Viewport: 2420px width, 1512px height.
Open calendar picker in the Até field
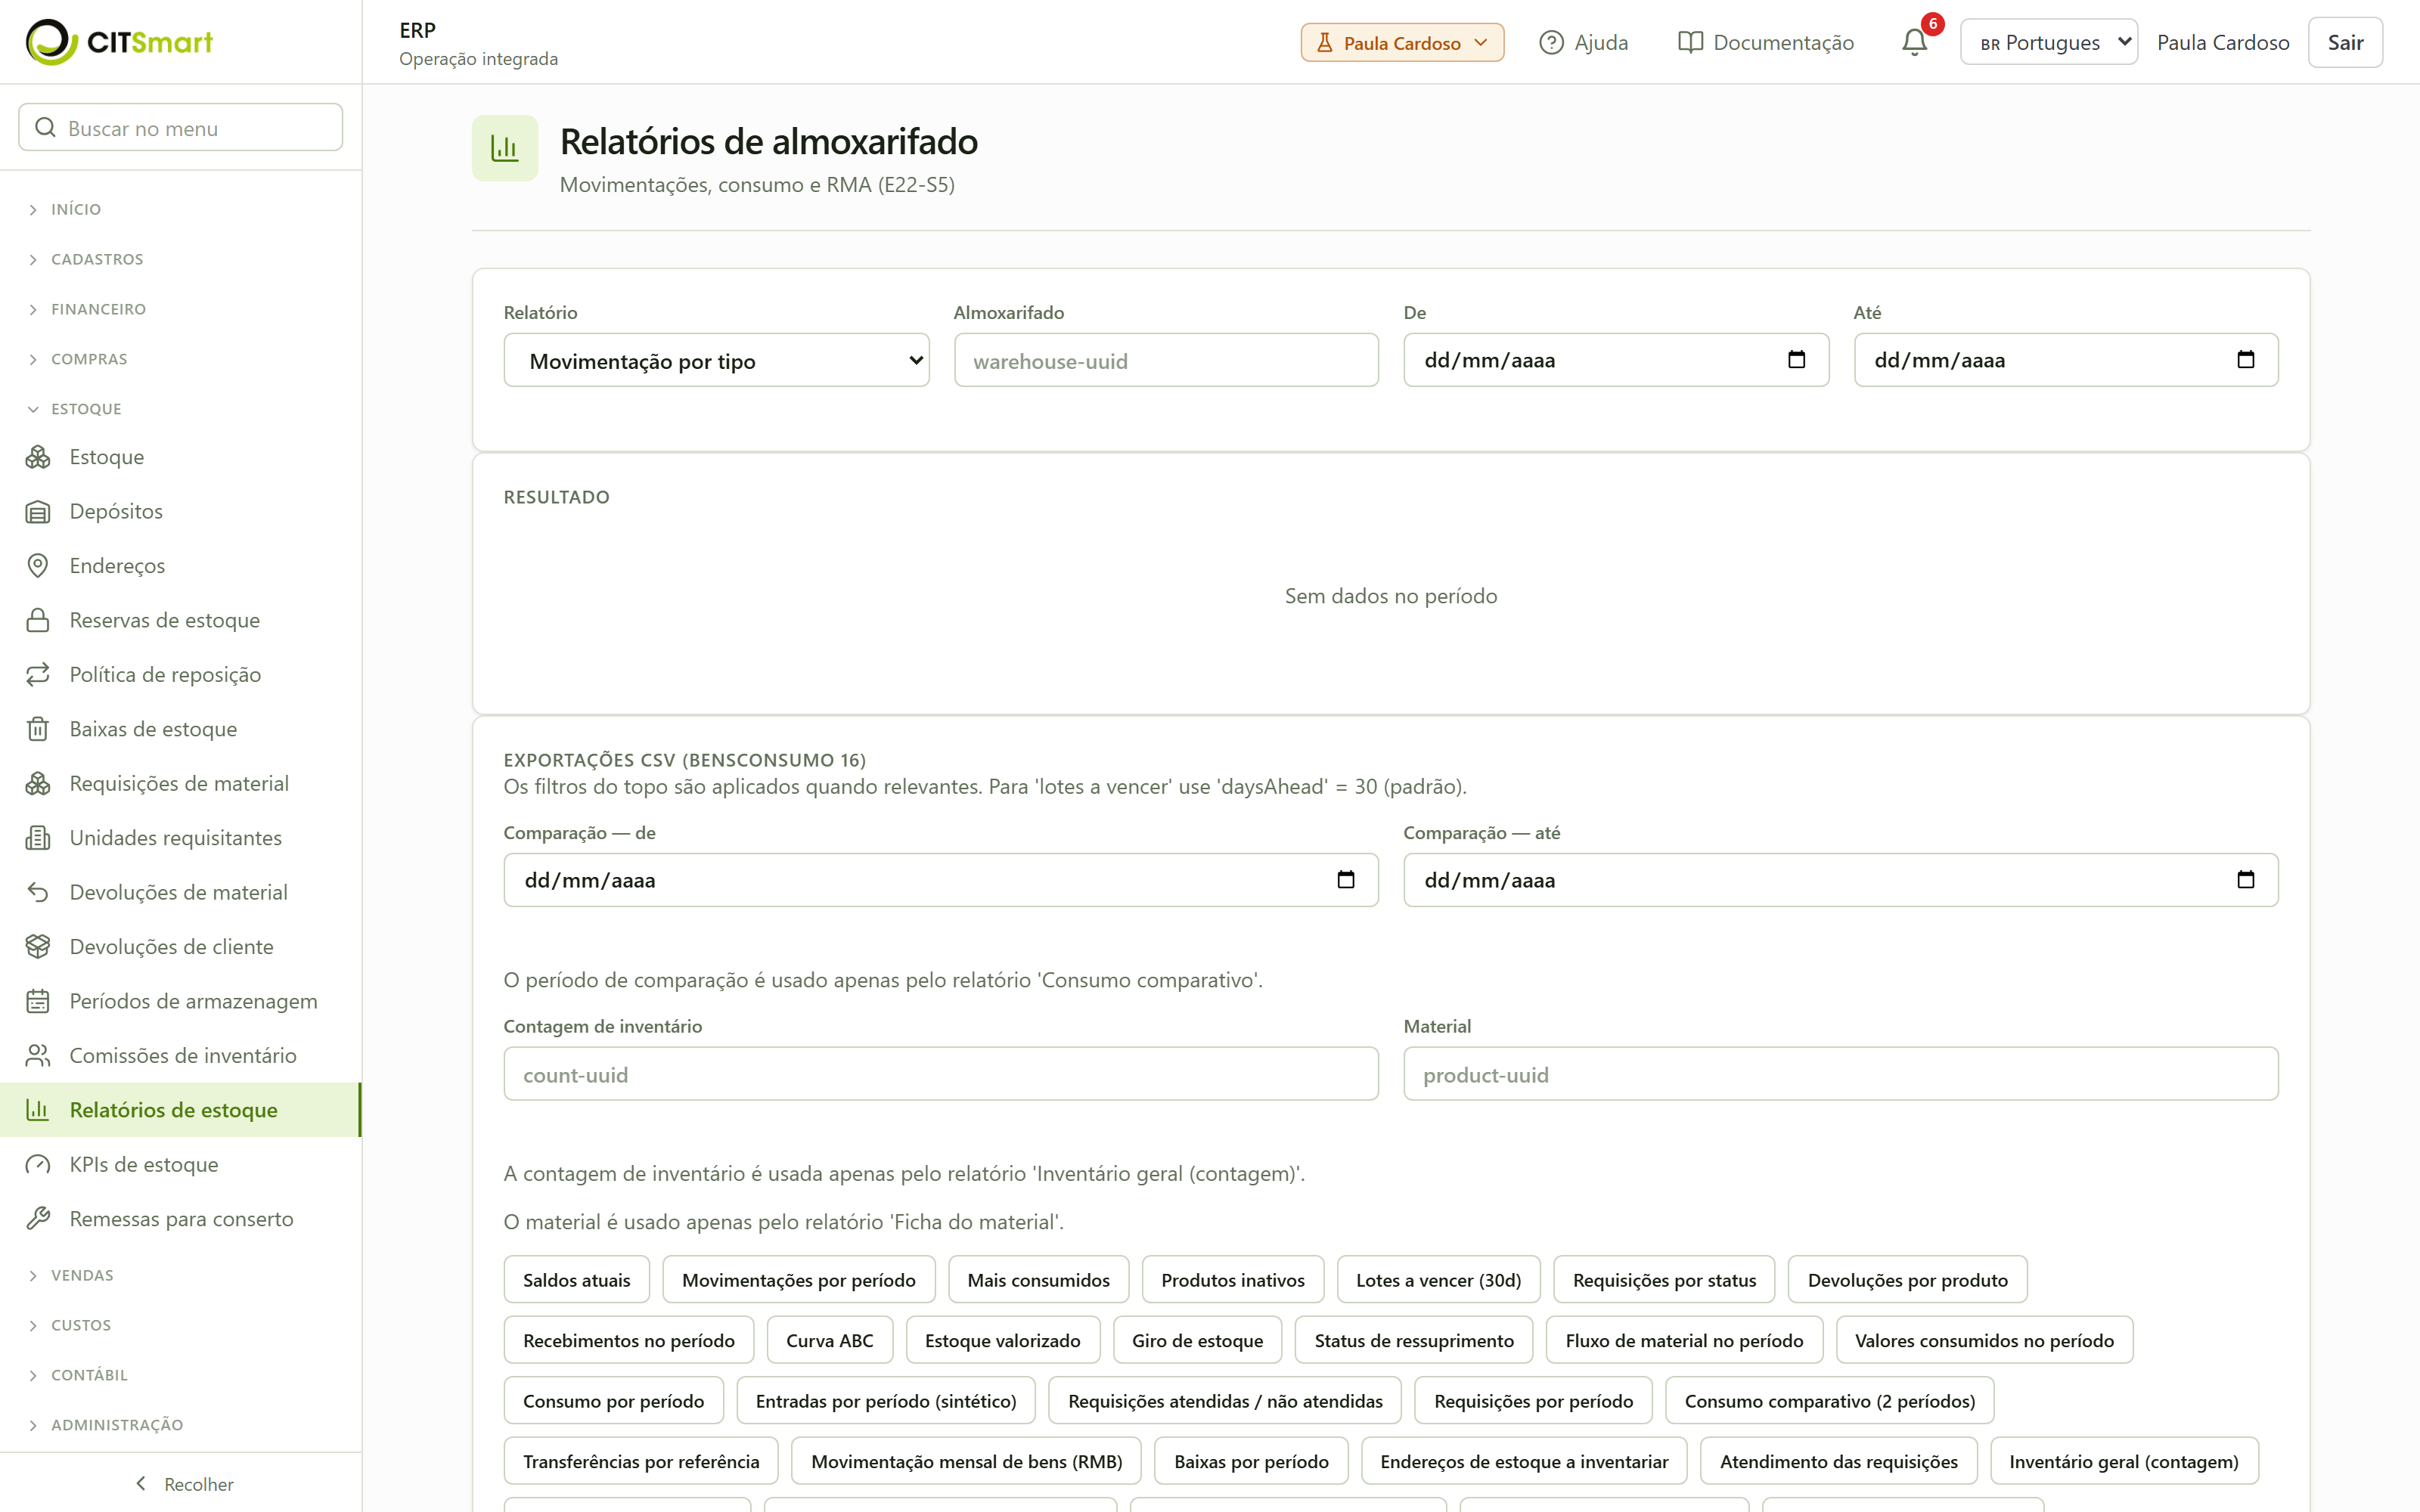(x=2245, y=360)
